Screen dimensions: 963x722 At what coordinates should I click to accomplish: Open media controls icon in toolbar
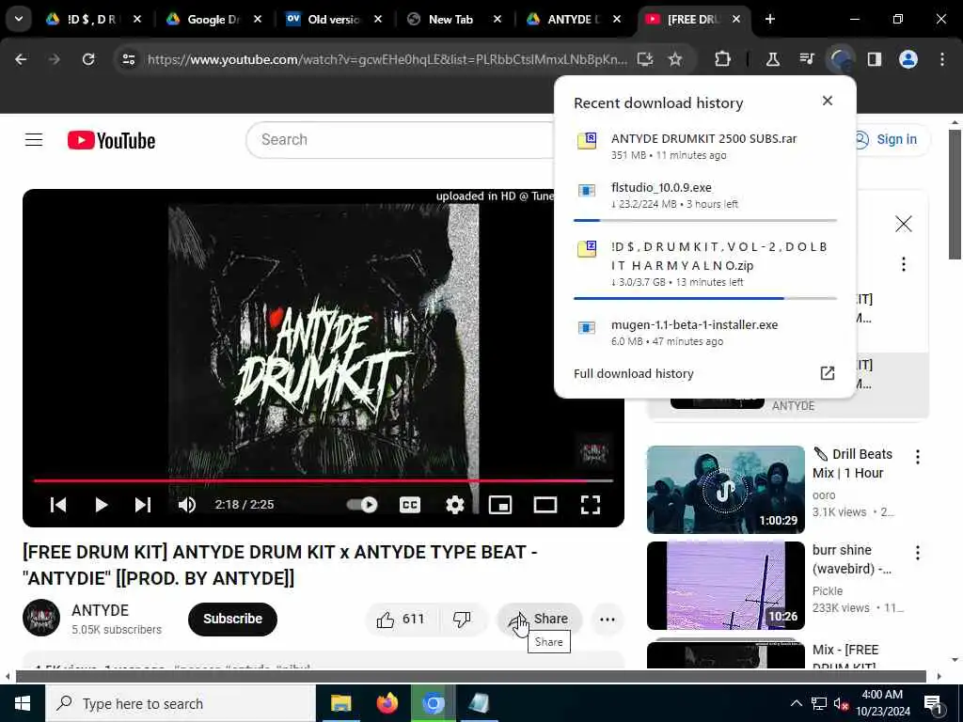tap(806, 59)
